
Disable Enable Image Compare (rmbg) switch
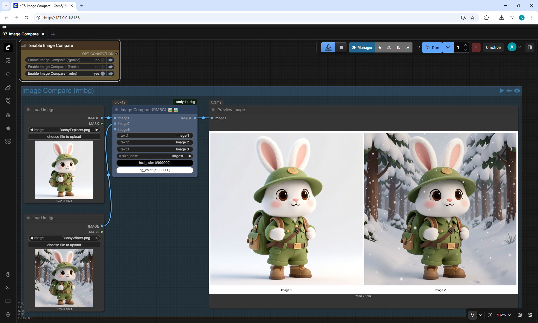(103, 74)
